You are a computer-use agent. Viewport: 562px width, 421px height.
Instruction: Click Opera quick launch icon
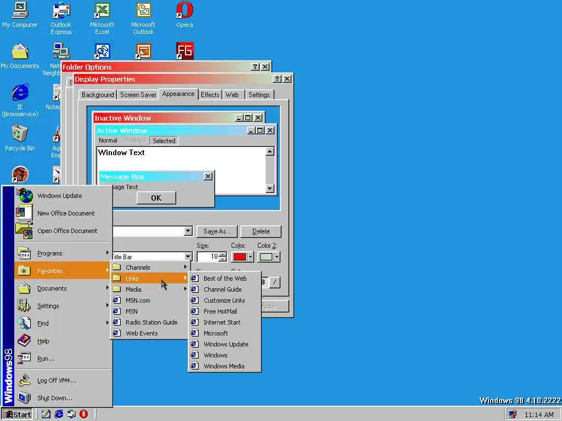[x=83, y=414]
